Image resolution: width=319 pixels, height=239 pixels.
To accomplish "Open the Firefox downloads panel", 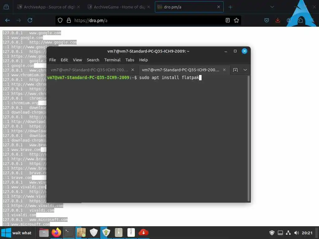I will [278, 20].
